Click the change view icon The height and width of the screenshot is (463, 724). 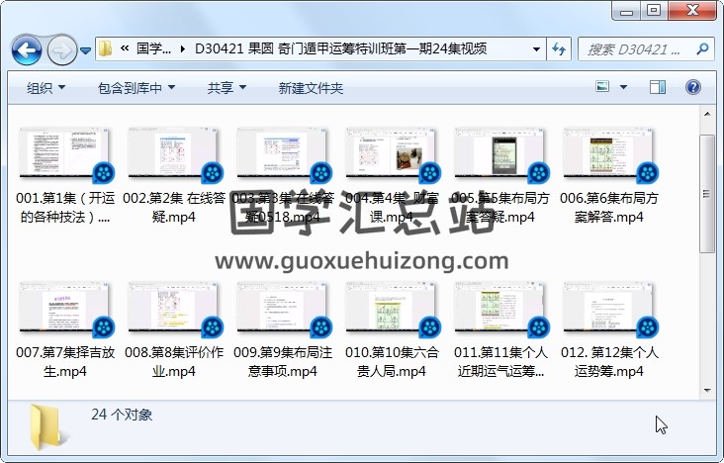602,88
